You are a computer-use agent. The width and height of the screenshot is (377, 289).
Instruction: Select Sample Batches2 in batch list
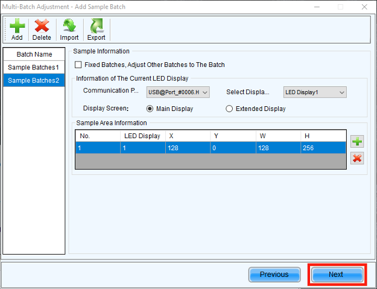pos(34,80)
